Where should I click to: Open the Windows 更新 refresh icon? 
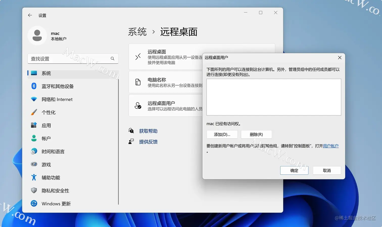pos(34,203)
